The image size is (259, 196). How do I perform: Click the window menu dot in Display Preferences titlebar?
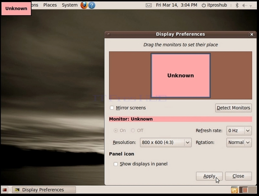coord(109,34)
